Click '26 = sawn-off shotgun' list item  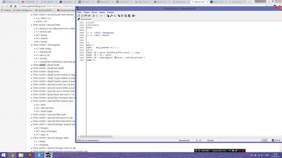click(x=46, y=131)
